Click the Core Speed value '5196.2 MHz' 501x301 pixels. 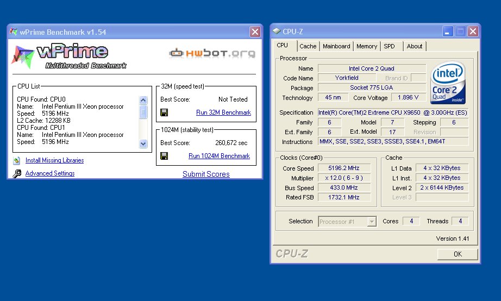(x=344, y=168)
